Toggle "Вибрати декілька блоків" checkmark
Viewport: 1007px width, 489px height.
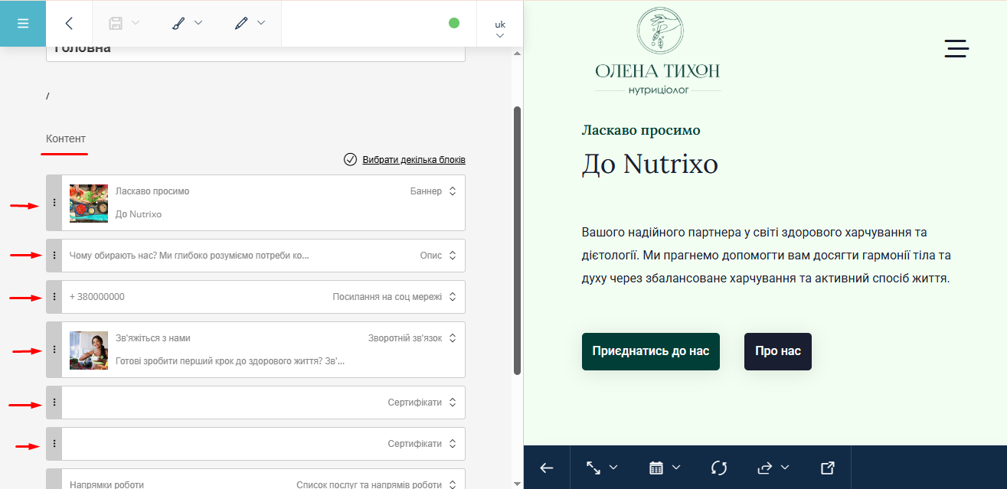click(351, 160)
